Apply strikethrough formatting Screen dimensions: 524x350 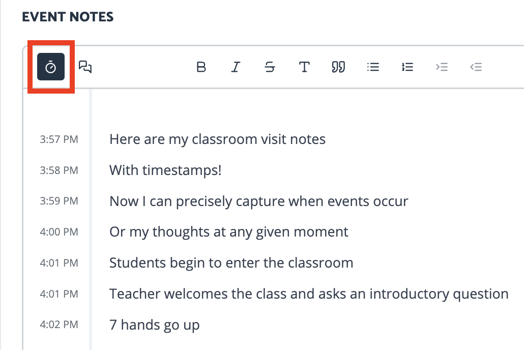tap(270, 67)
